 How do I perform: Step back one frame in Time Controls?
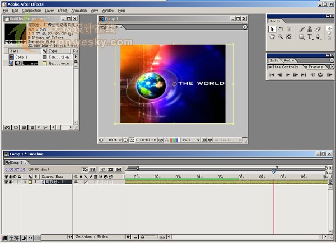click(280, 75)
